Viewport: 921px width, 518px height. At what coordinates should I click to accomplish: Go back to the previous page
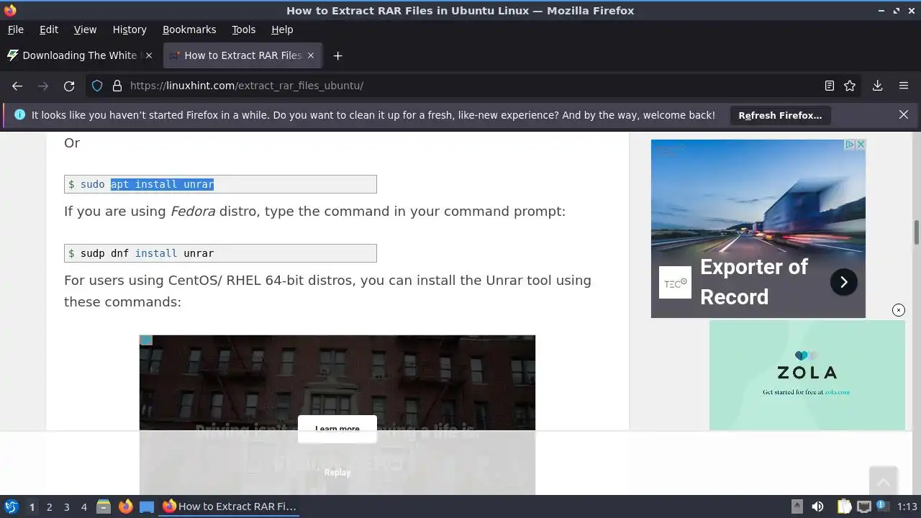click(17, 86)
